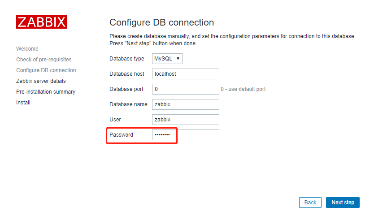Viewport: 374px width, 220px height.
Task: Click the User input field
Action: pyautogui.click(x=186, y=120)
